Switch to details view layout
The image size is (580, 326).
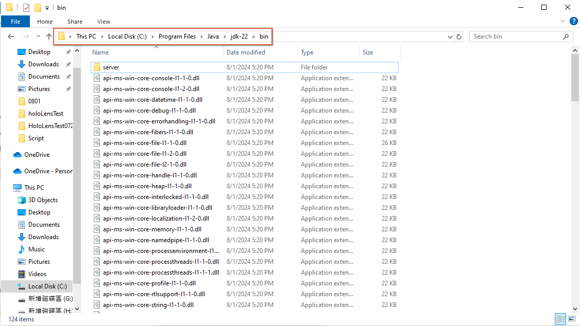point(560,319)
